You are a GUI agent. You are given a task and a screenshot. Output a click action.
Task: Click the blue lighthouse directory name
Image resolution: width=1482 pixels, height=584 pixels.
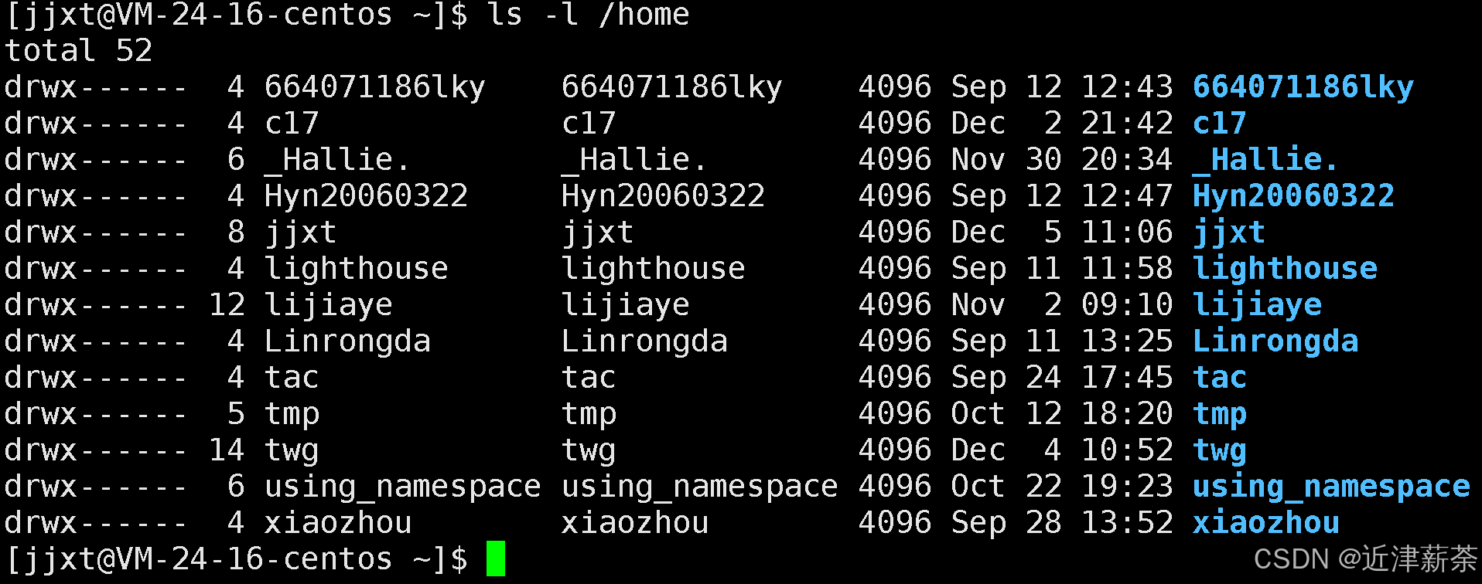[x=1286, y=268]
